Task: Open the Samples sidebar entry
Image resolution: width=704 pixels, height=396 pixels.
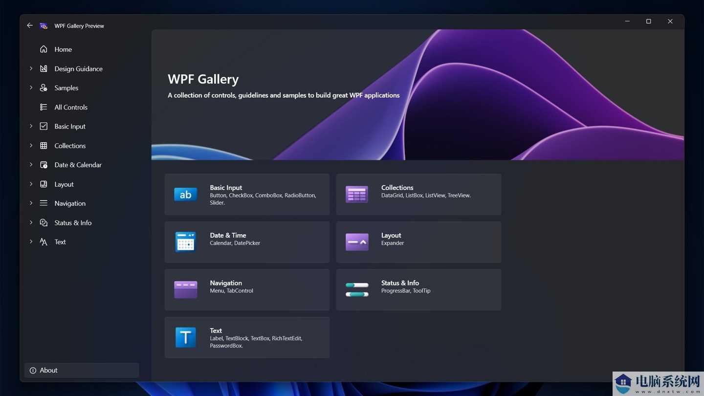Action: [66, 88]
